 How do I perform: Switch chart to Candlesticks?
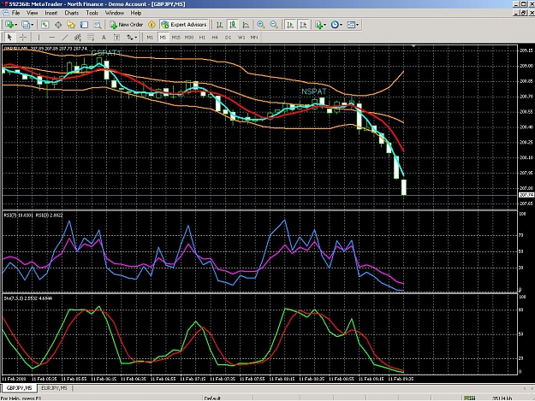pos(233,25)
